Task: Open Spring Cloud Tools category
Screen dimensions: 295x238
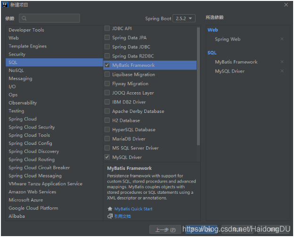Action: pyautogui.click(x=54, y=135)
